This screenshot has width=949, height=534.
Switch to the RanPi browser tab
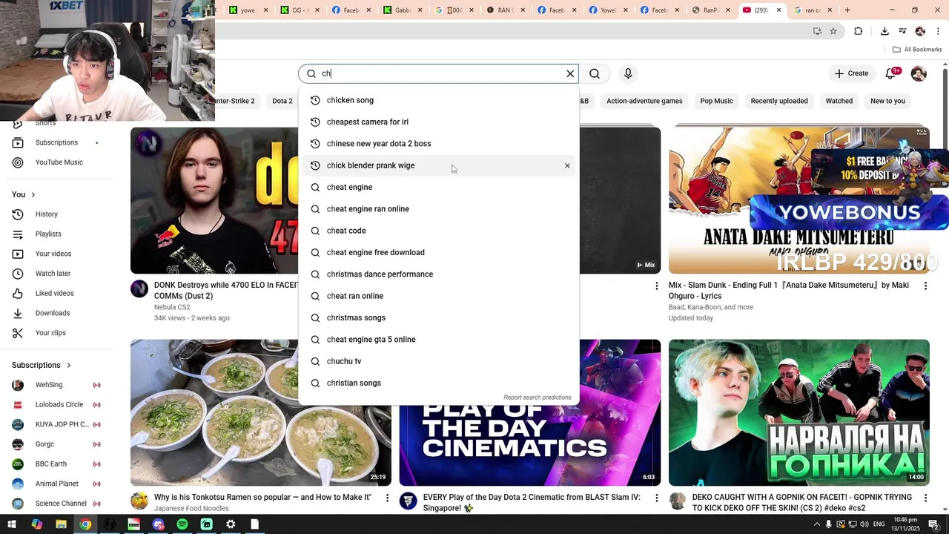(x=710, y=10)
